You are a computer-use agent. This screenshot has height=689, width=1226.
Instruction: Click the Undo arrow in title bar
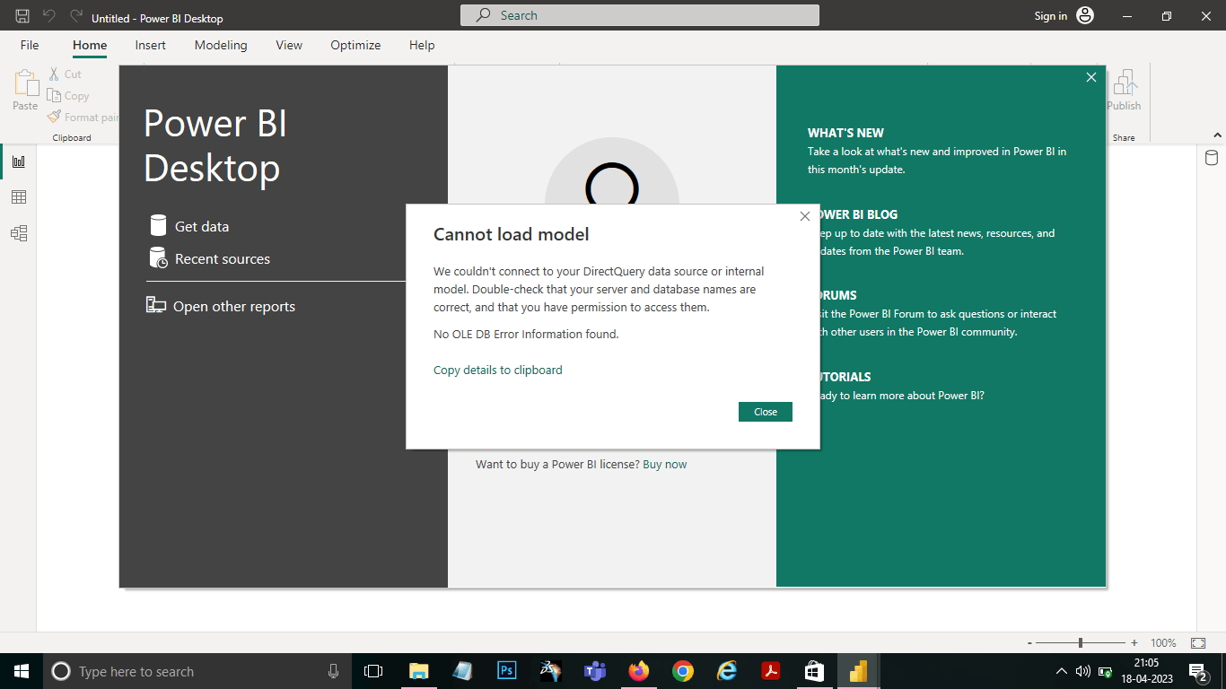(x=49, y=16)
